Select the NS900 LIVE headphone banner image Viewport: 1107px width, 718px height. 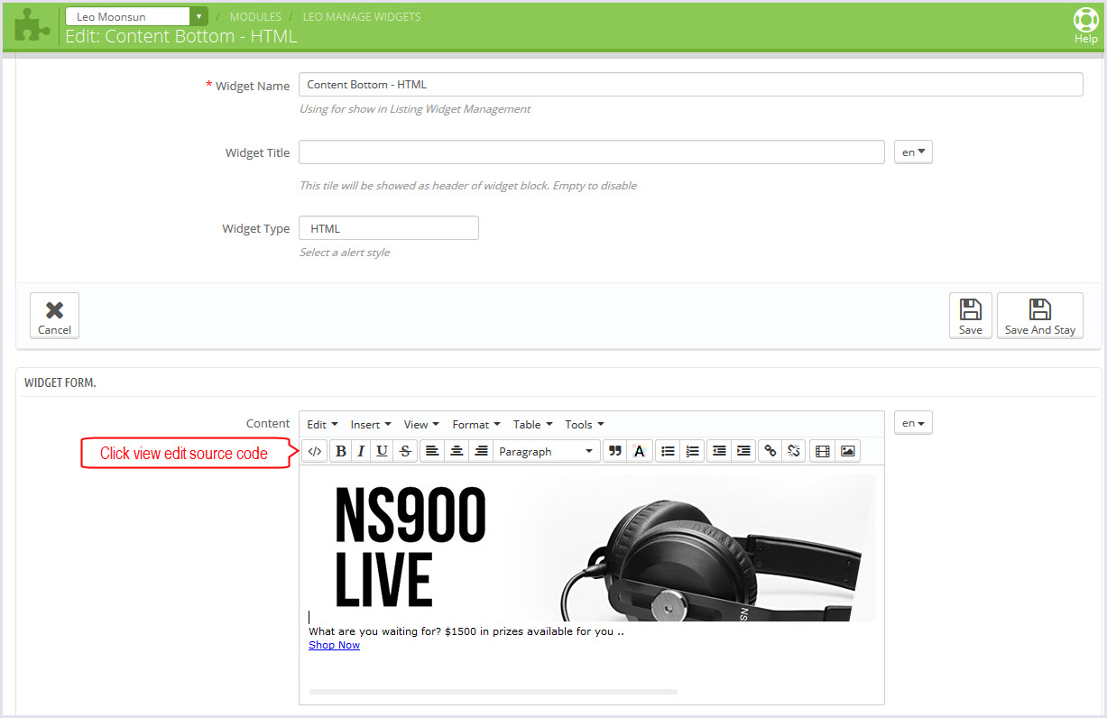click(x=592, y=548)
